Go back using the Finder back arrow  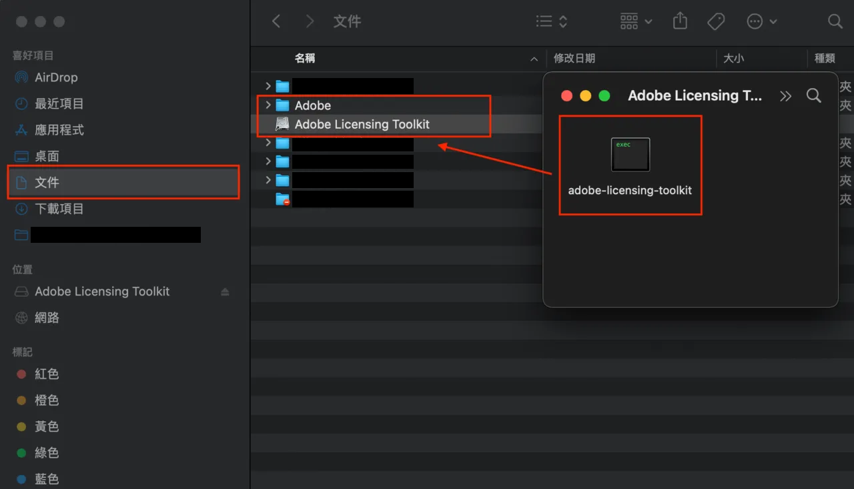(276, 21)
